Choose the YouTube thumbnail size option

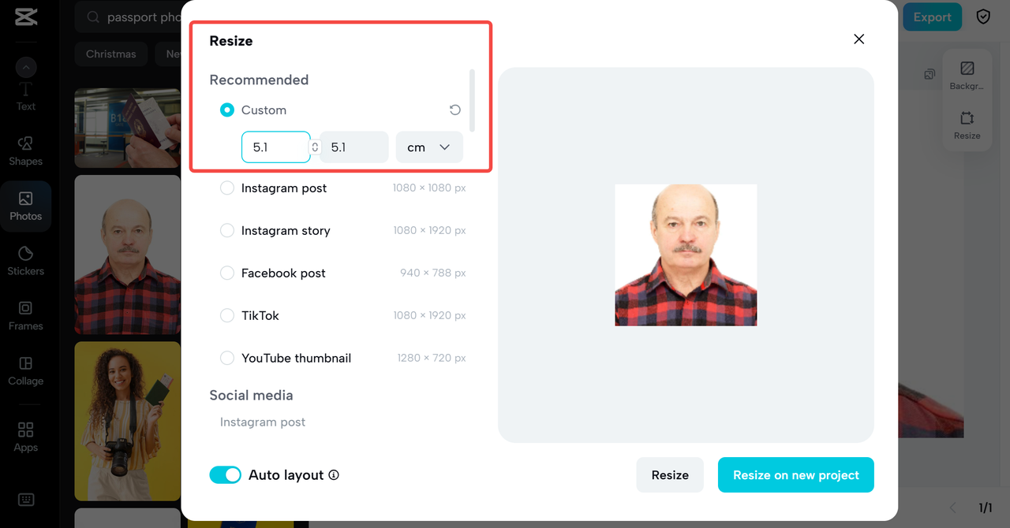coord(227,358)
